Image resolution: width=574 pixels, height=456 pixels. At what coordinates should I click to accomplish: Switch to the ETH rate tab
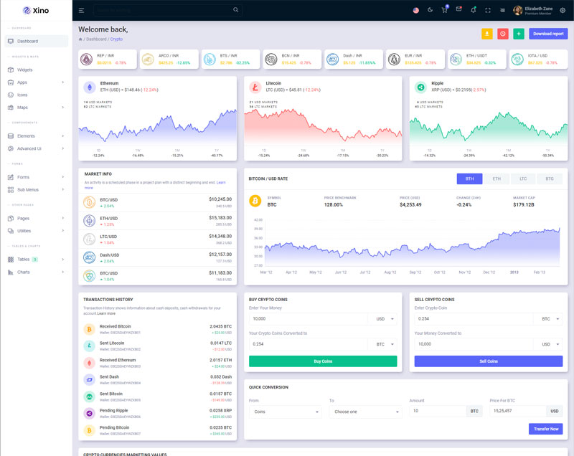496,179
